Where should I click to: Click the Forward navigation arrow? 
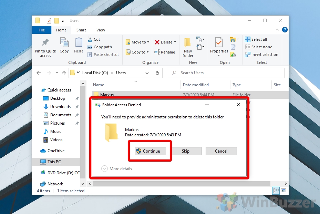coord(49,73)
